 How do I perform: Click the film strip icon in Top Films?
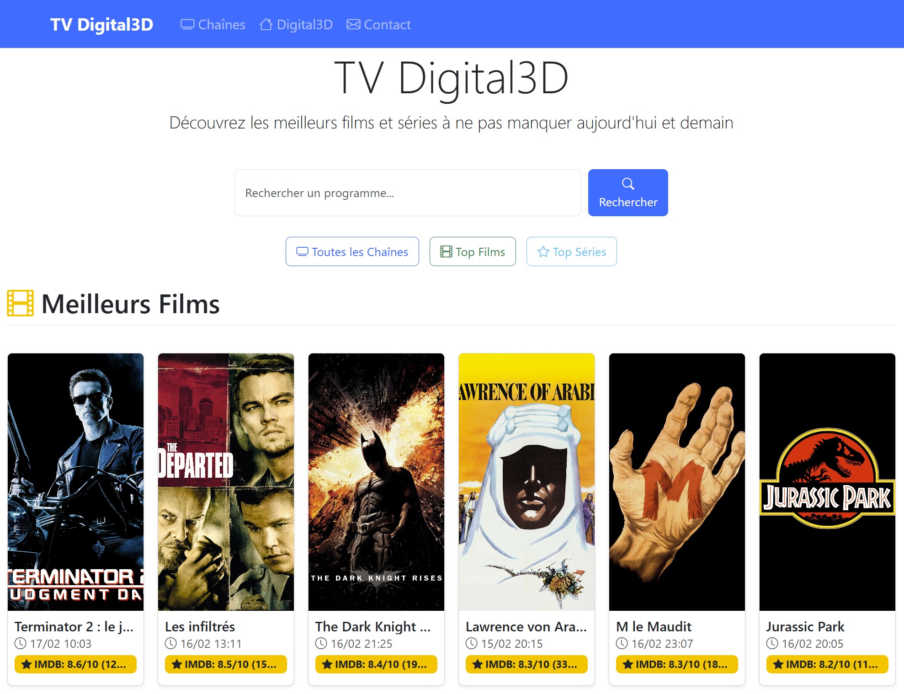pos(446,251)
